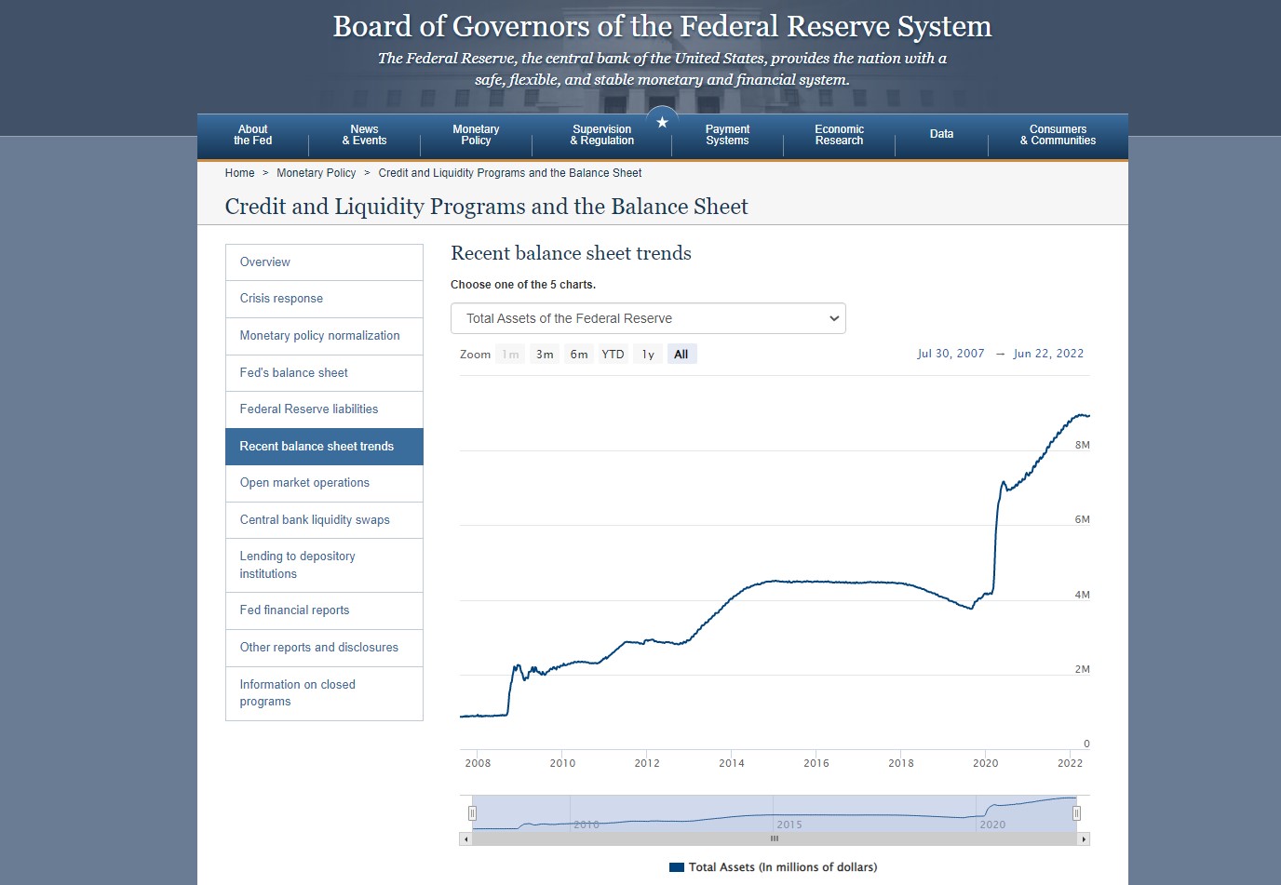Click the navigator scrollbar right arrow
Image resolution: width=1281 pixels, height=885 pixels.
(1084, 839)
